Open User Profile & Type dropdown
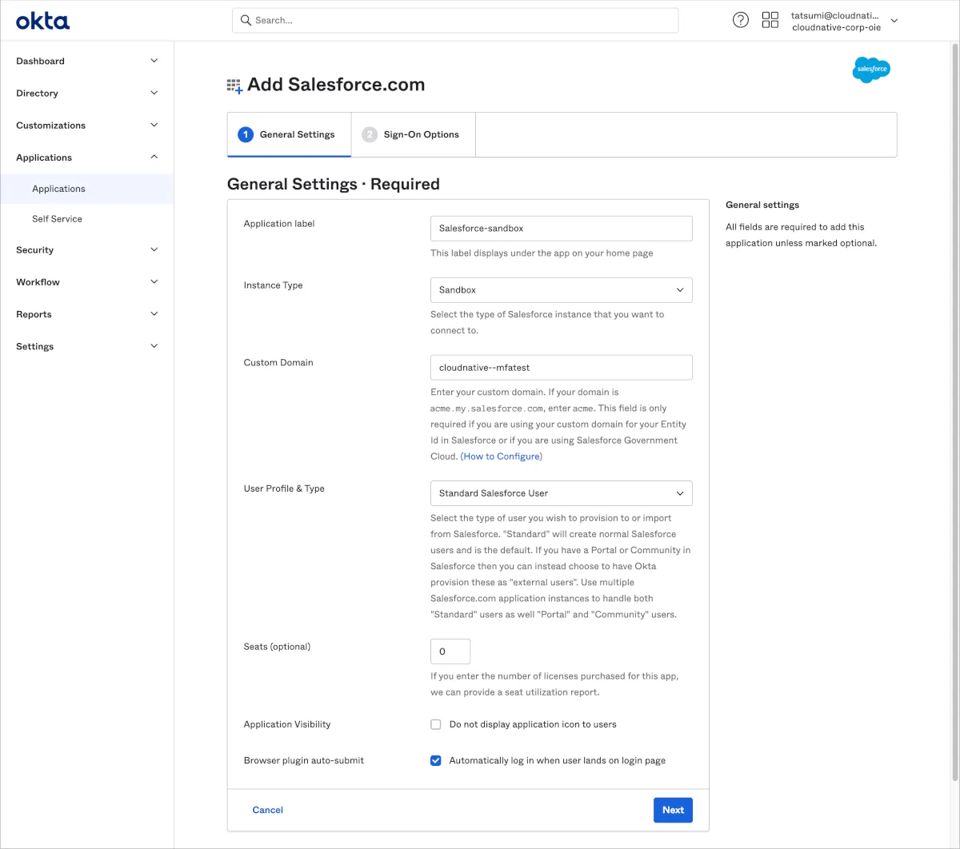Screen dimensions: 960x849 coord(561,493)
